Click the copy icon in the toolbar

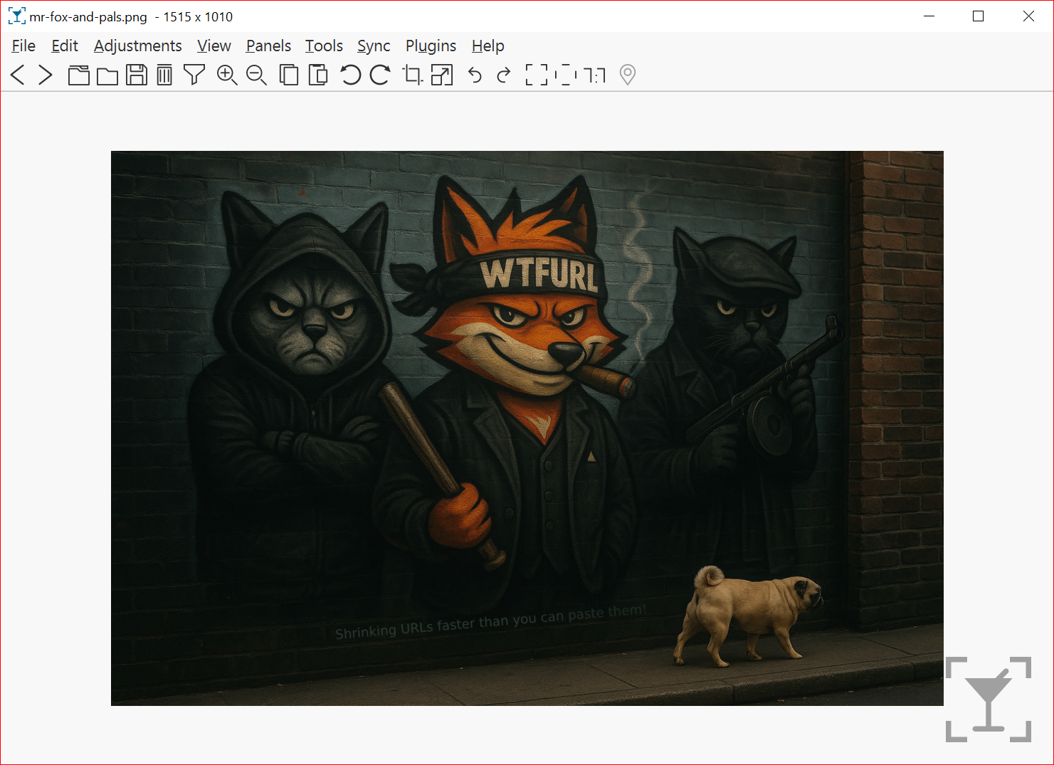(289, 75)
